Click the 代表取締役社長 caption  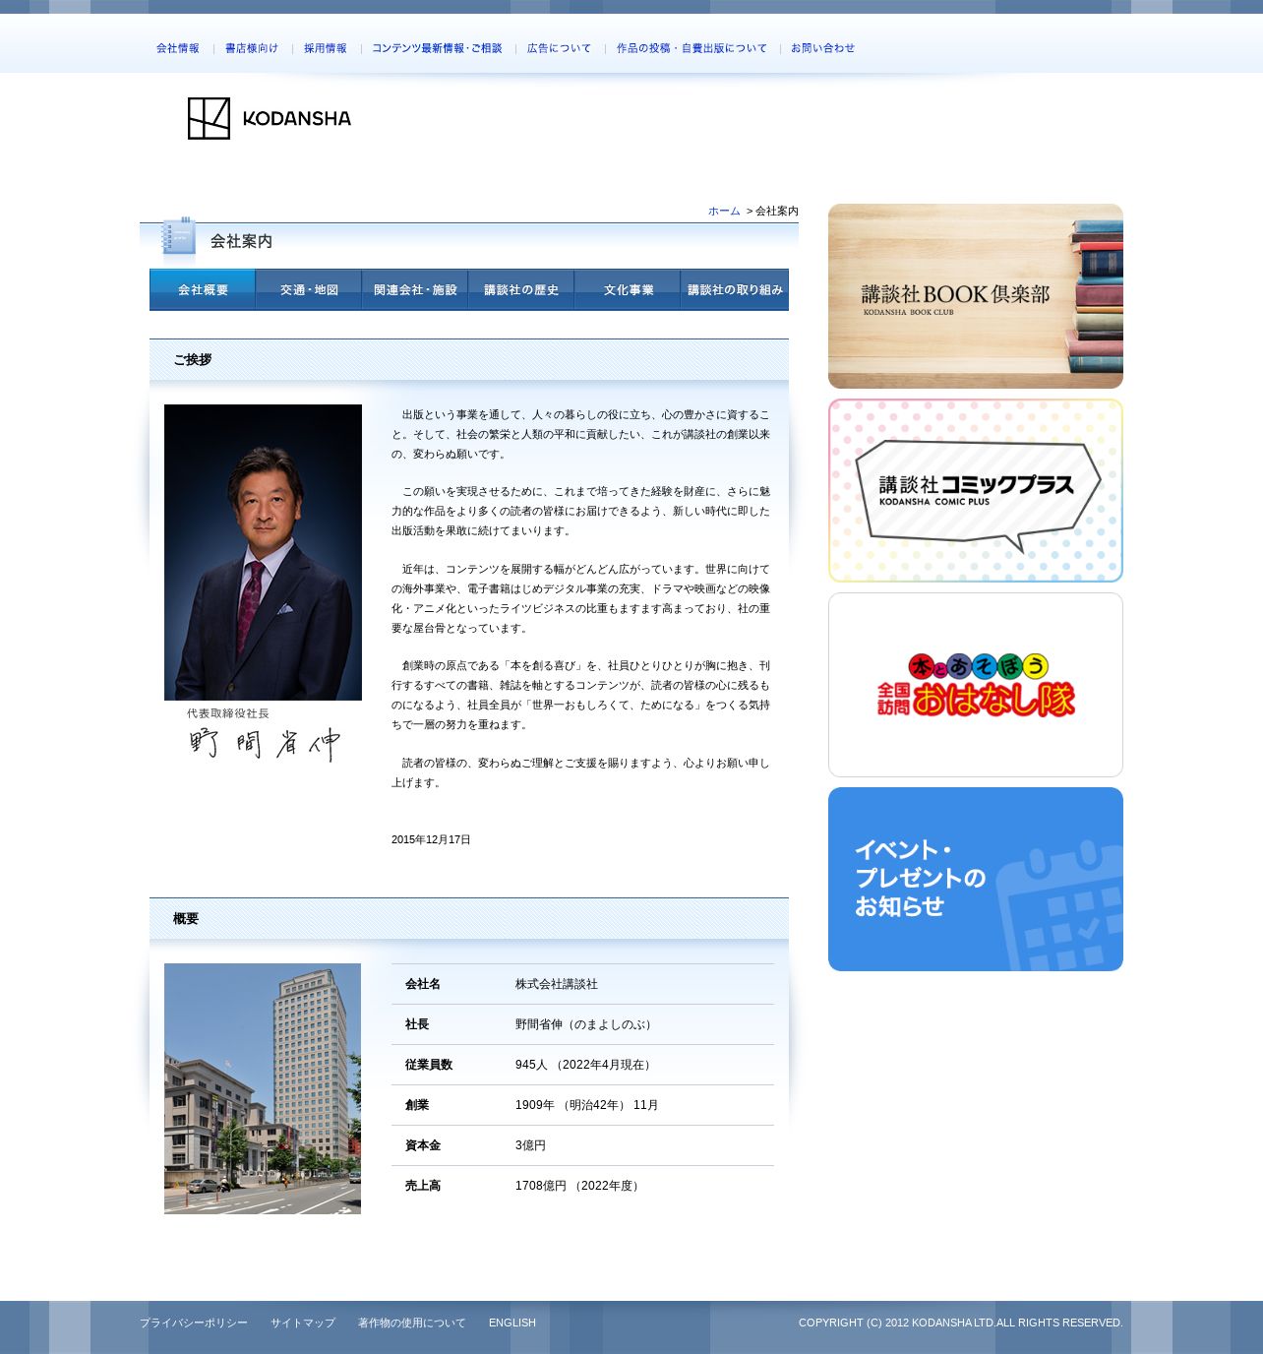pos(228,713)
